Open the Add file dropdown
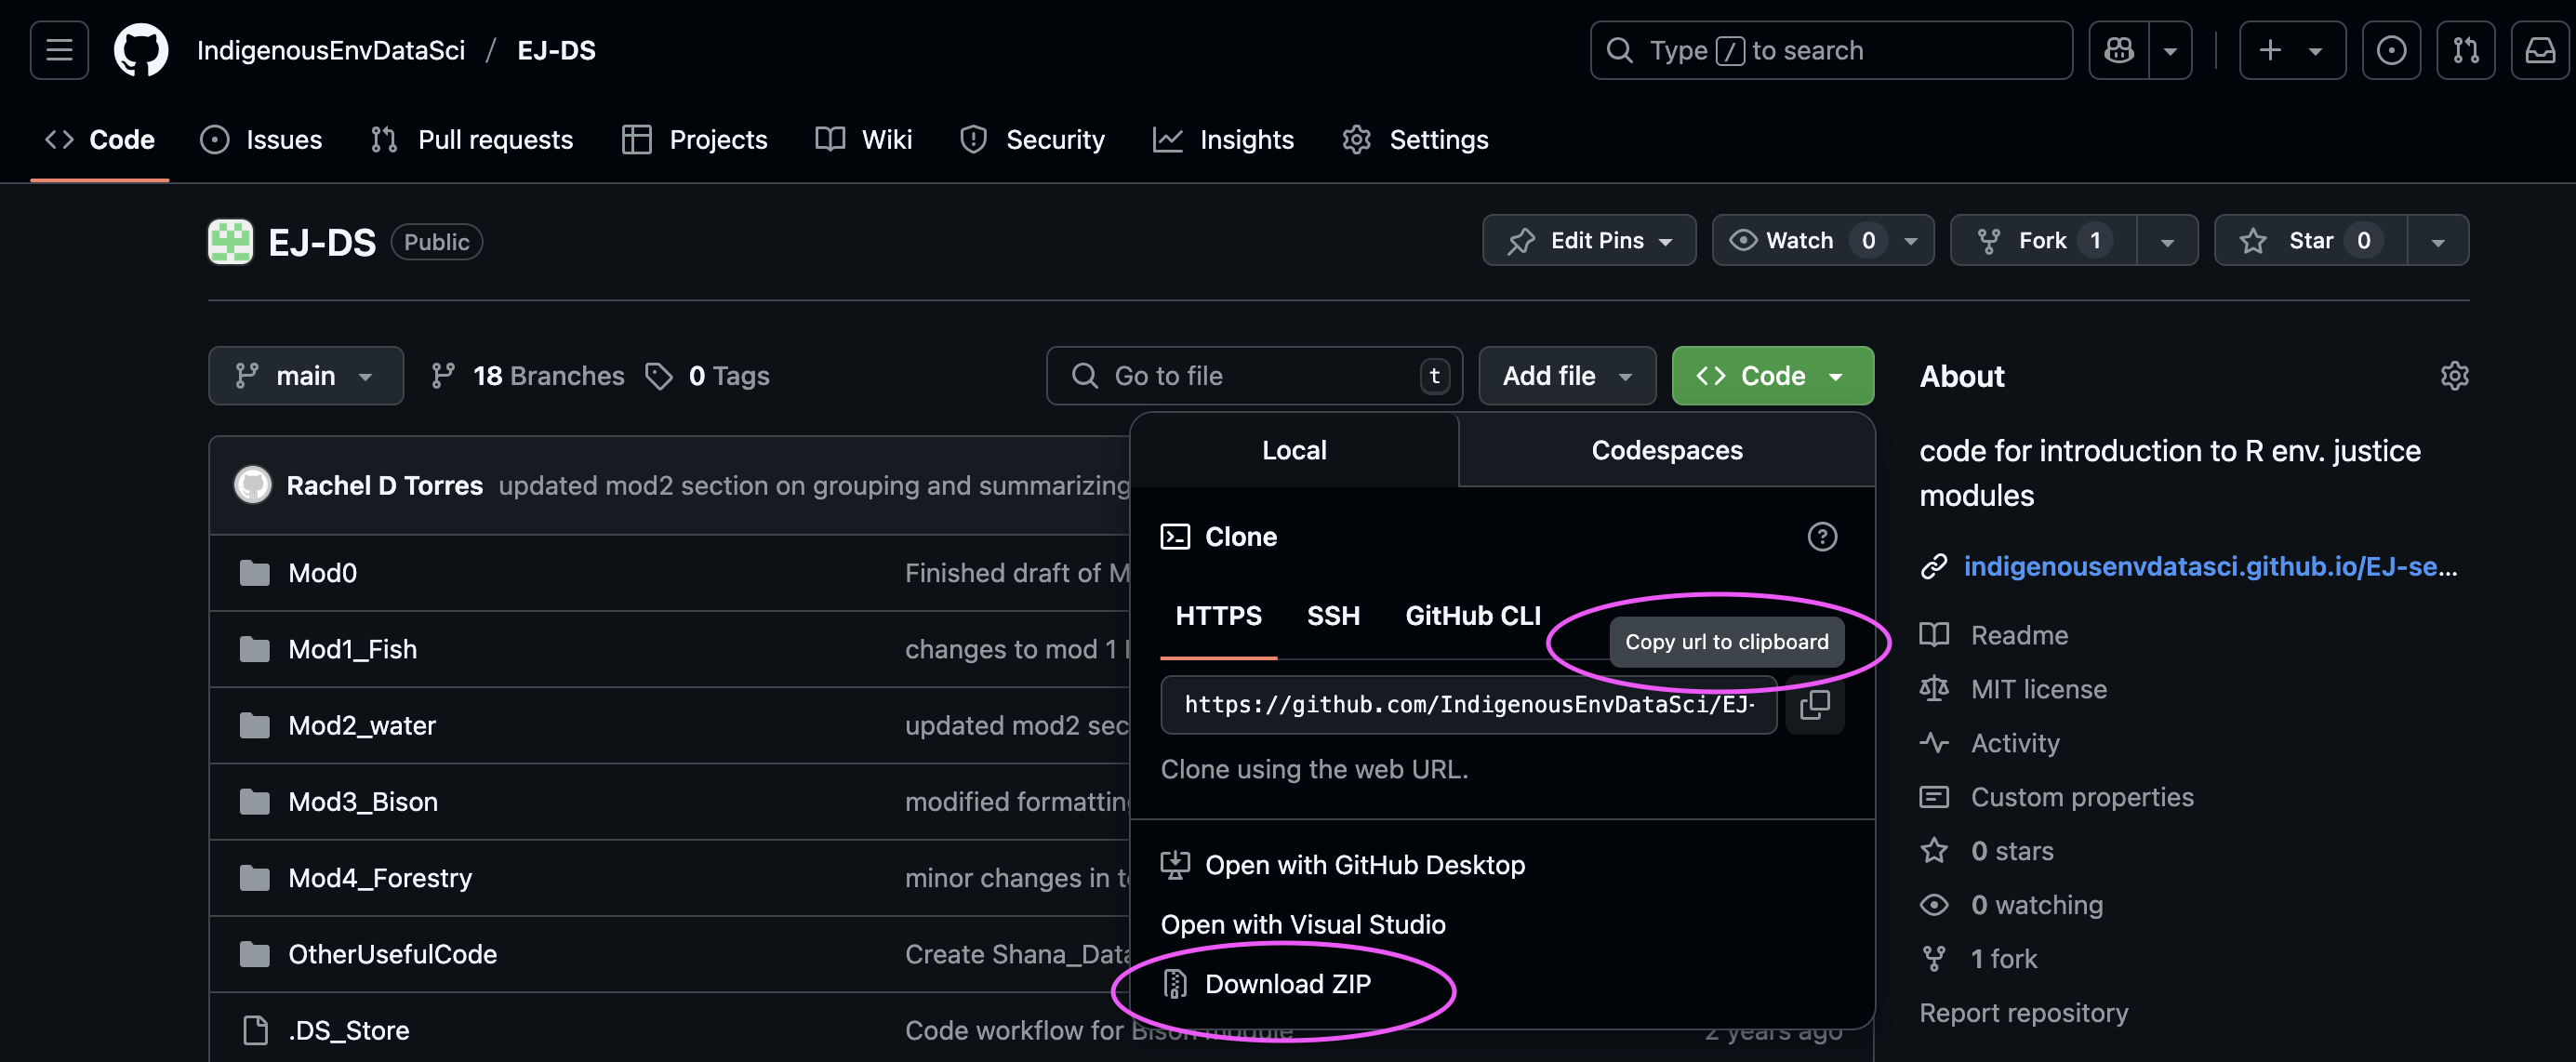 click(1567, 375)
